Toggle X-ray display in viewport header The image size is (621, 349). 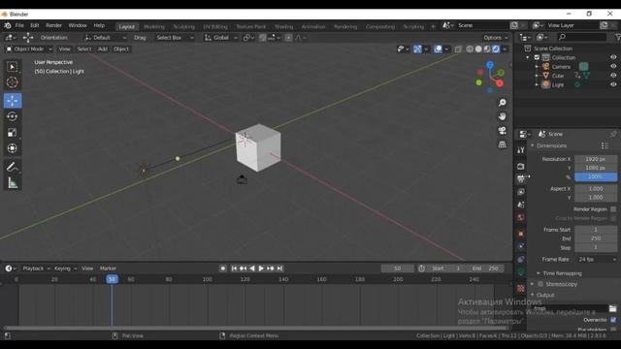458,49
